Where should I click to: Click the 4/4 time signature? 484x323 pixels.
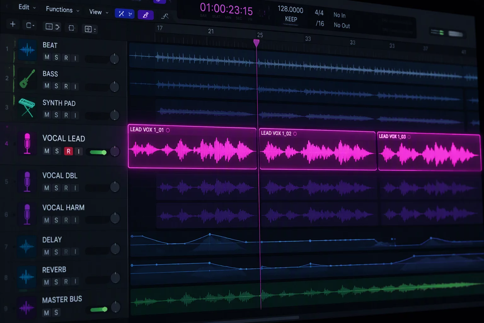coord(319,13)
